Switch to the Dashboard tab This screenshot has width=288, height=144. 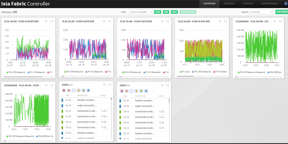click(209, 4)
